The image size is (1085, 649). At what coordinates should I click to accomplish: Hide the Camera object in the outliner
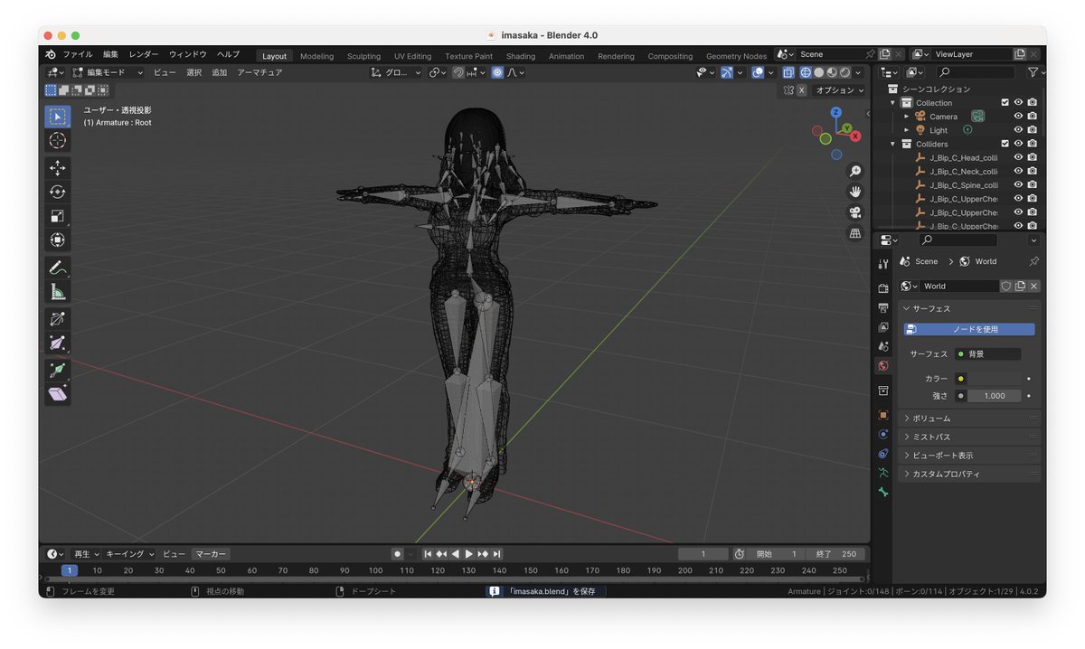point(1018,117)
